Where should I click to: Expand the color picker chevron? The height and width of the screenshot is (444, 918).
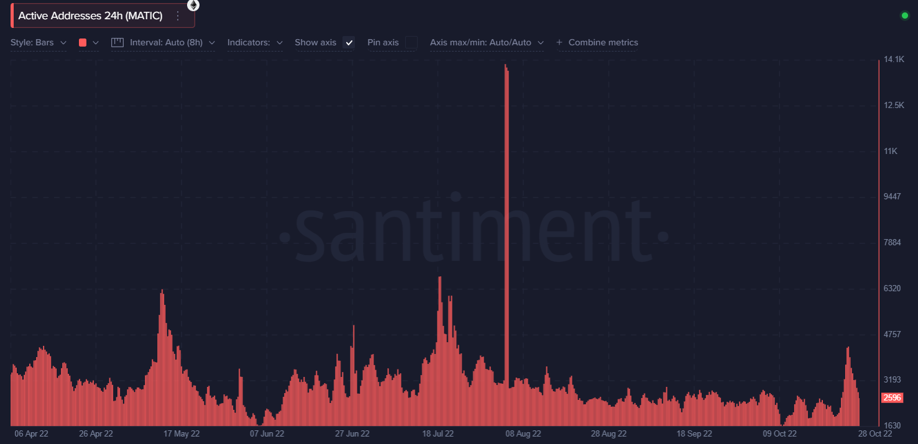[x=95, y=42]
